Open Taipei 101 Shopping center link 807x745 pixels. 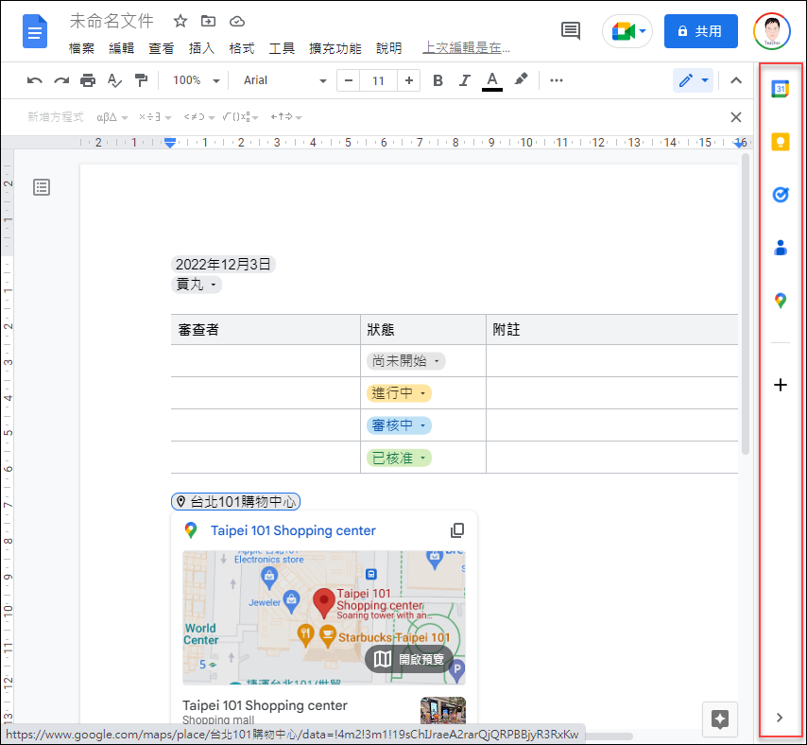click(x=293, y=530)
